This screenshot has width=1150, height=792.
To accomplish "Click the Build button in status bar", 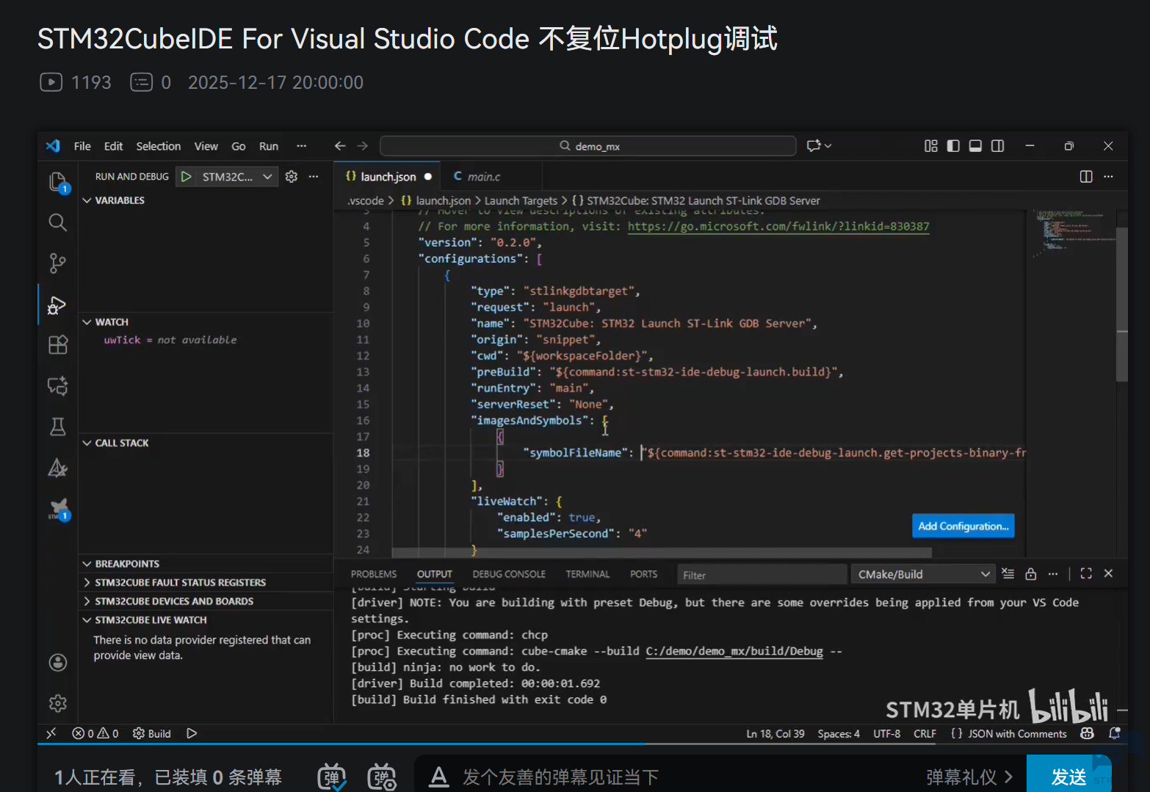I will (152, 733).
